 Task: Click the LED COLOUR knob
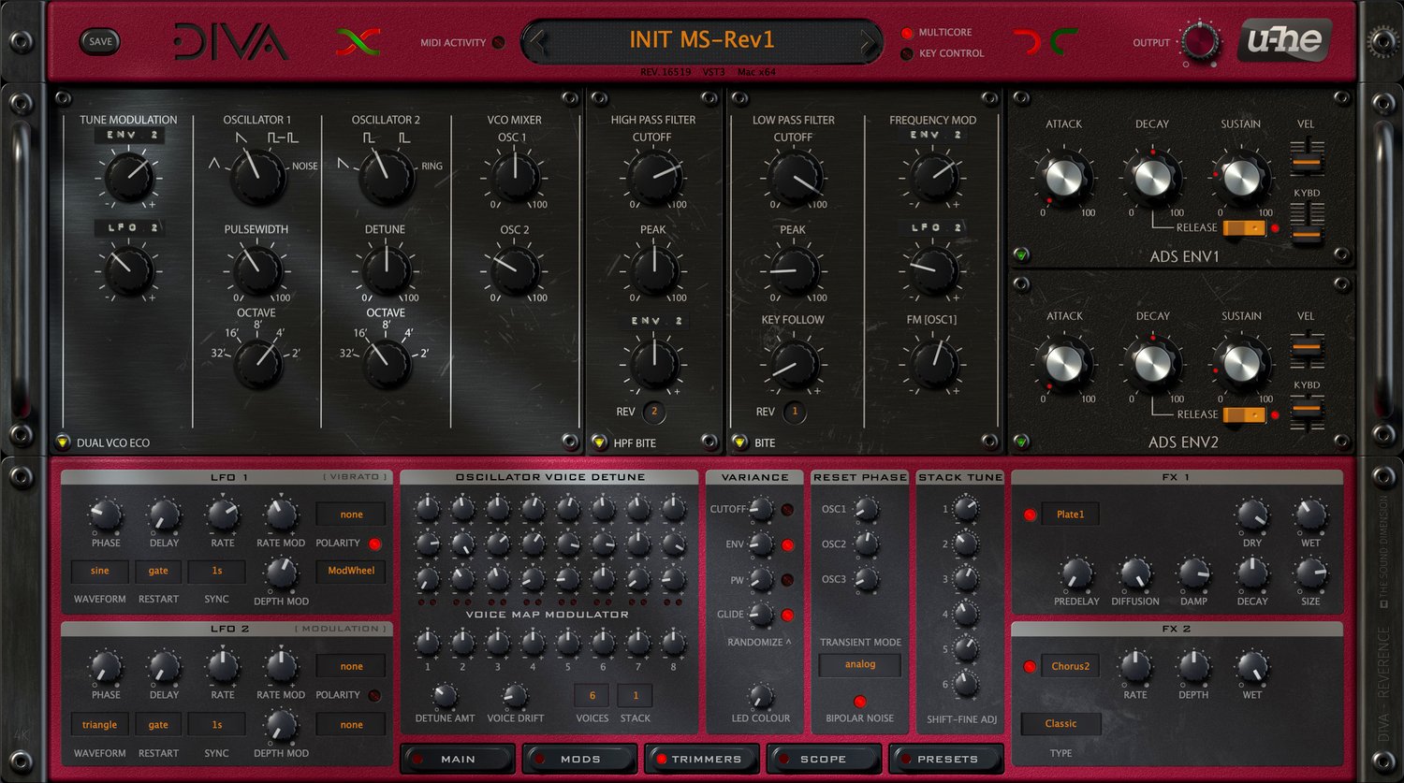pyautogui.click(x=762, y=697)
